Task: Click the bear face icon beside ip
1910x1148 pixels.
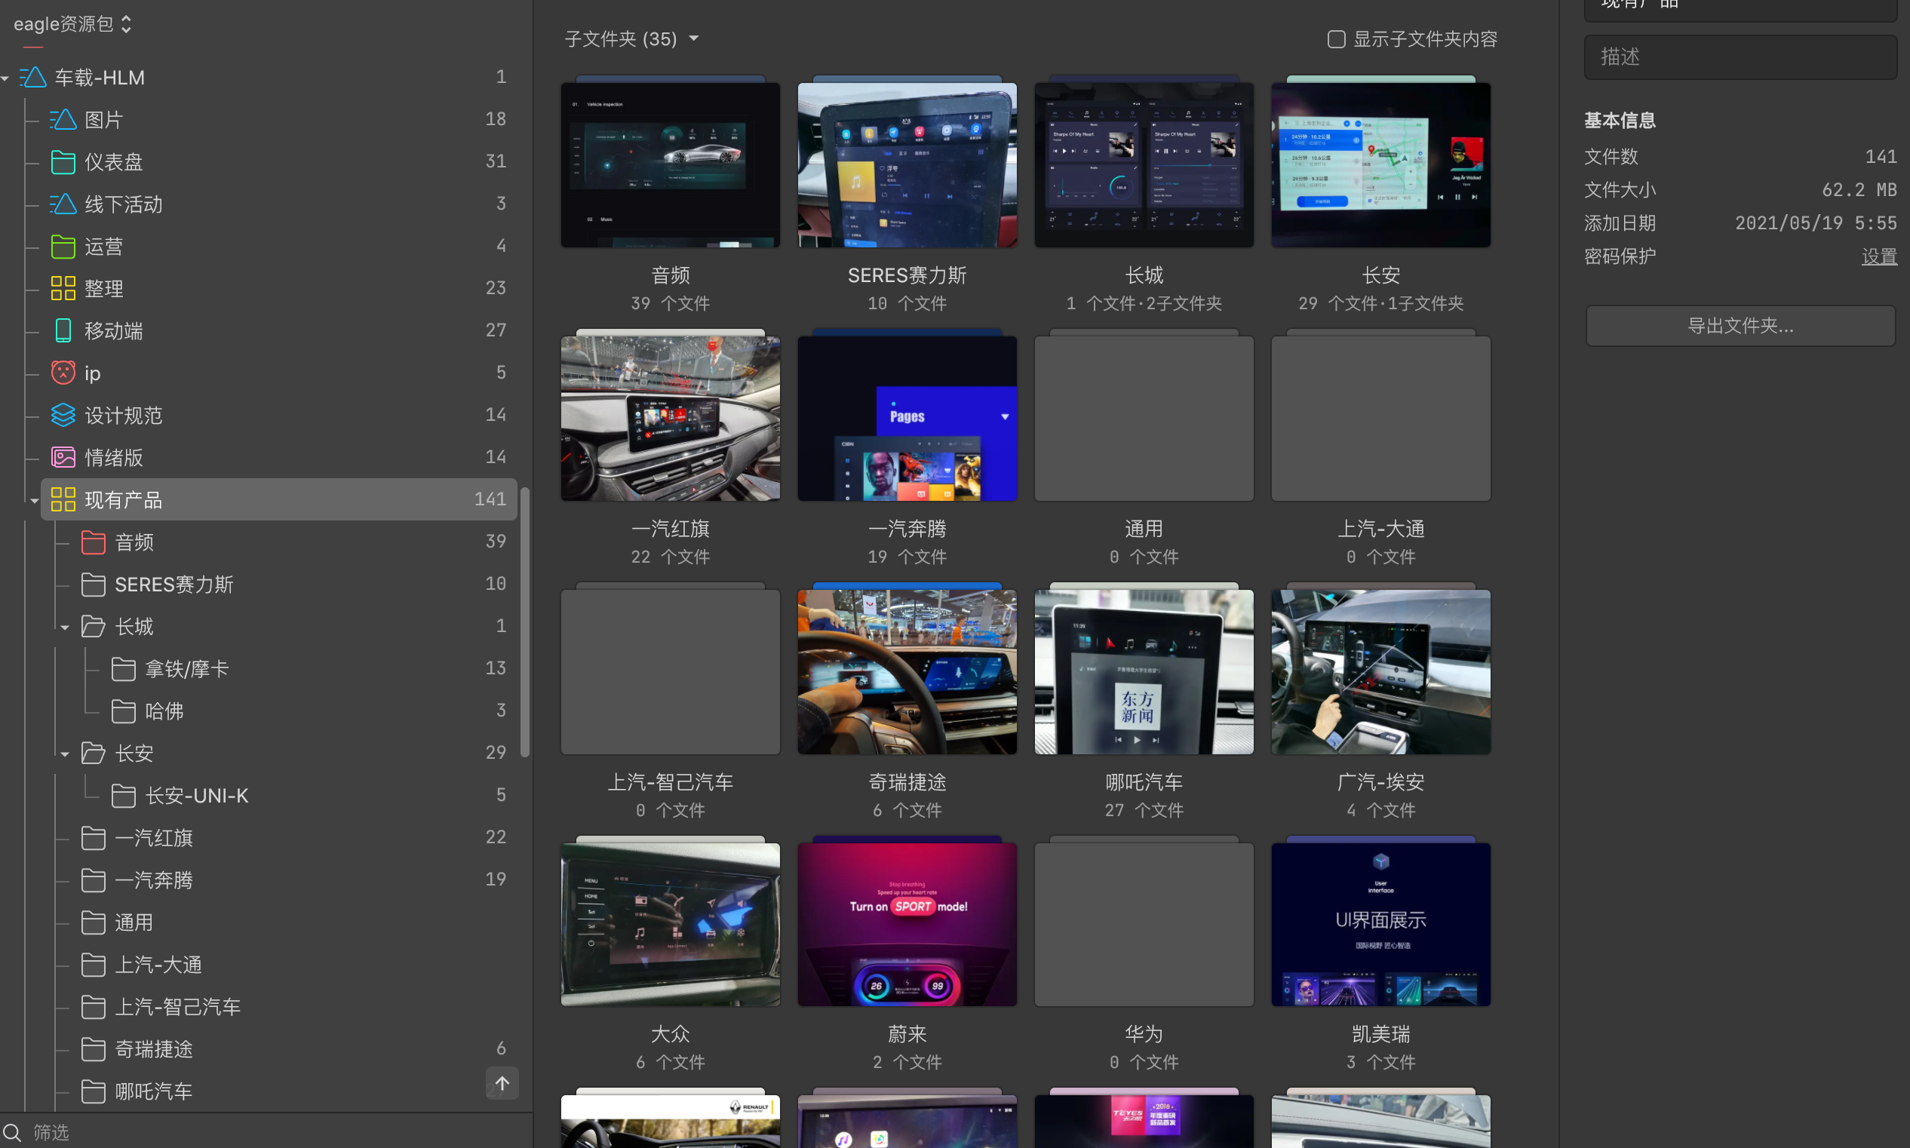Action: (63, 373)
